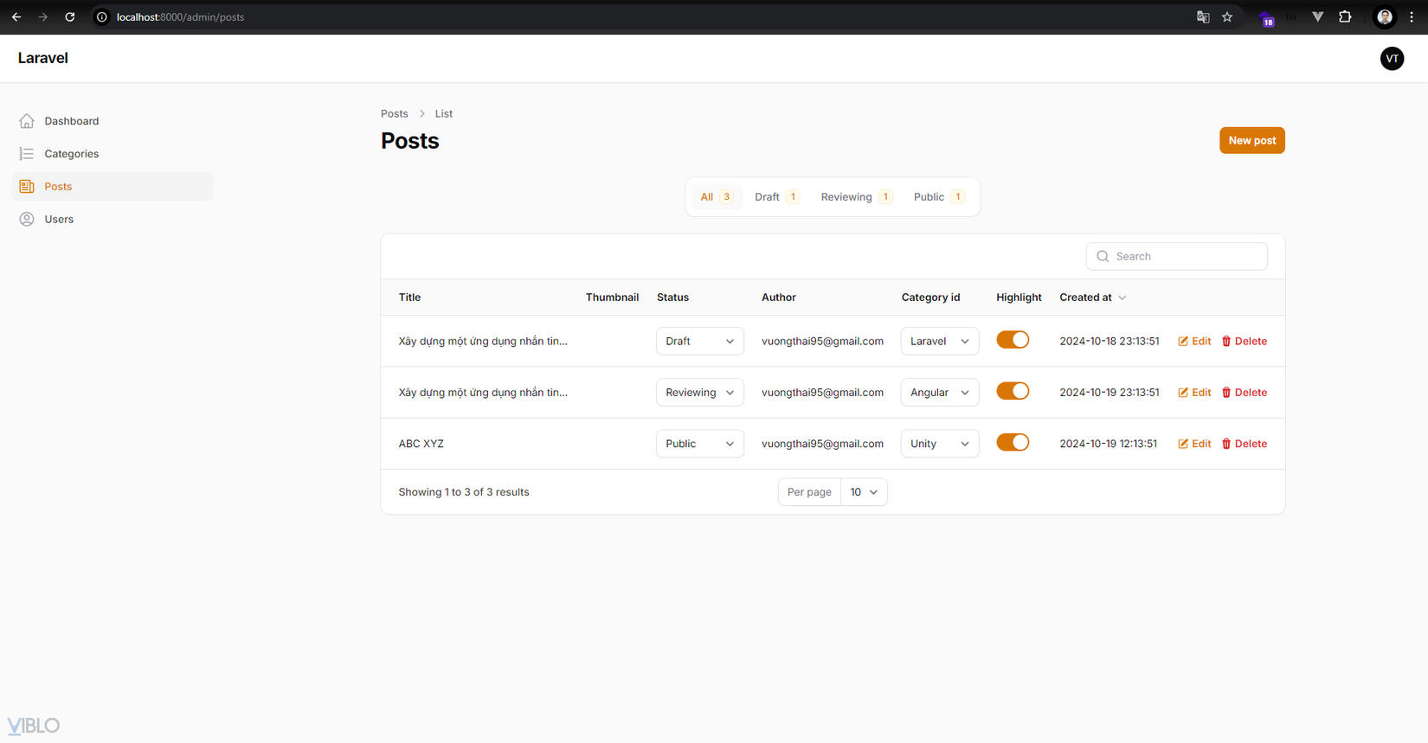Image resolution: width=1428 pixels, height=743 pixels.
Task: Bookmark this page with the star icon
Action: (x=1227, y=17)
